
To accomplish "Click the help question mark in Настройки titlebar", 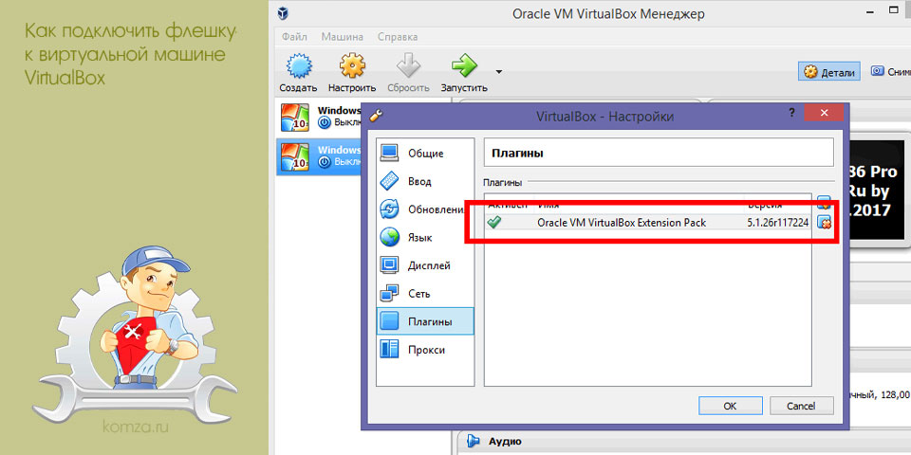I will (791, 113).
